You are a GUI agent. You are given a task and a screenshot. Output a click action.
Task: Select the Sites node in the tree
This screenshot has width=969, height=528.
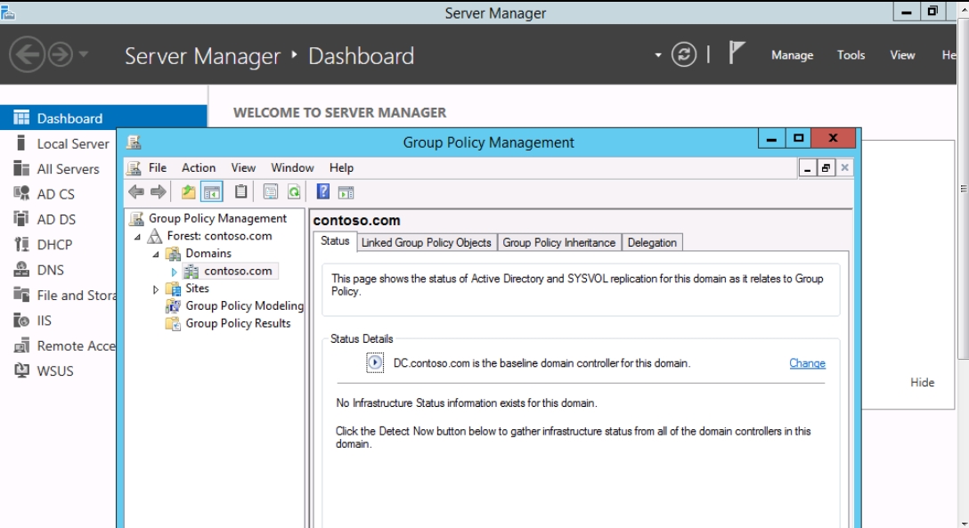coord(197,288)
